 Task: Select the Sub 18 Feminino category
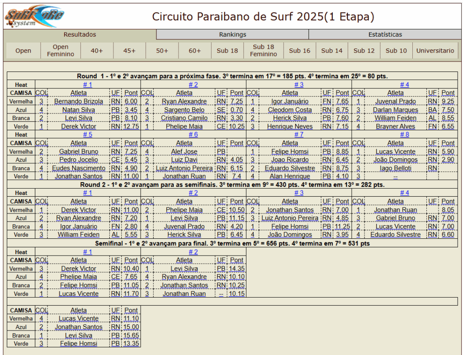263,50
